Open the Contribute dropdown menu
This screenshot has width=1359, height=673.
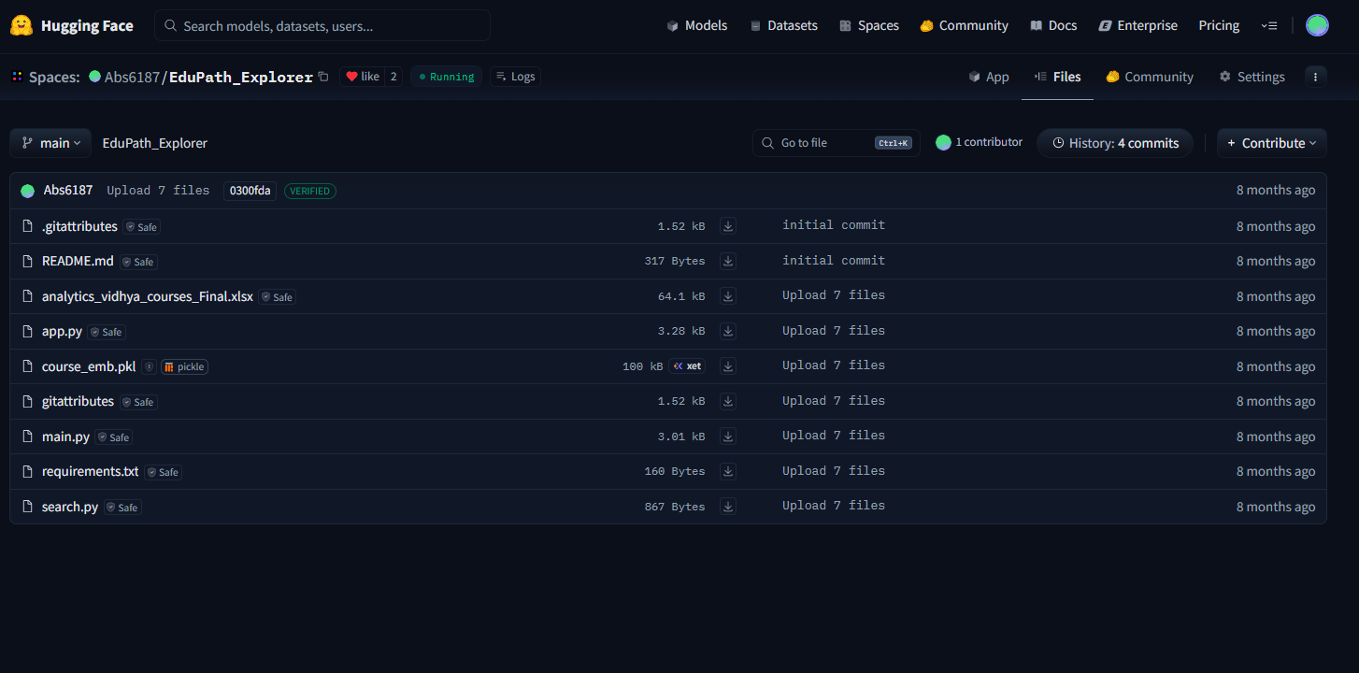[1271, 143]
